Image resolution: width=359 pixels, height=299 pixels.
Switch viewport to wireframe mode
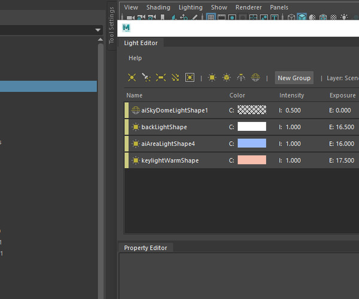[x=291, y=17]
